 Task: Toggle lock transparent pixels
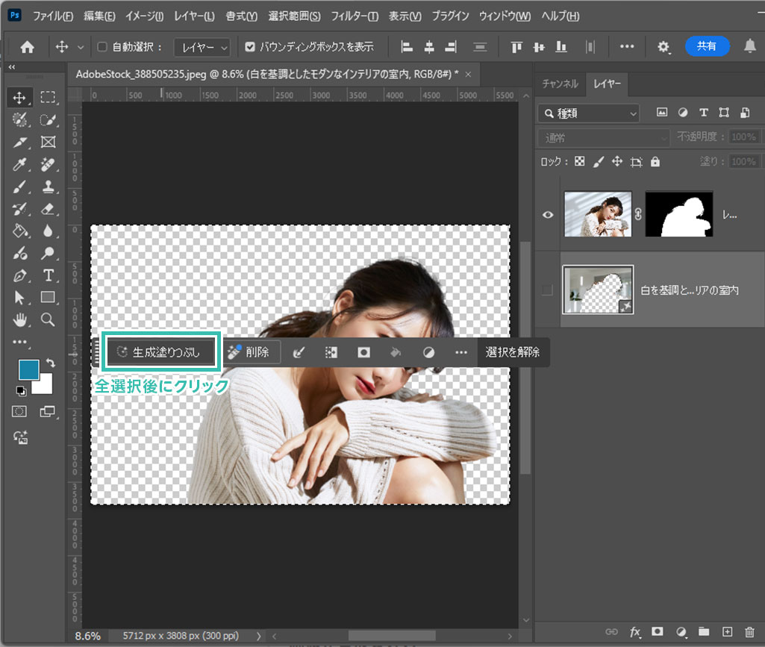coord(579,161)
